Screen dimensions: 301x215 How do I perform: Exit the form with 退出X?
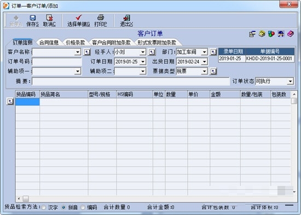[x=126, y=21]
